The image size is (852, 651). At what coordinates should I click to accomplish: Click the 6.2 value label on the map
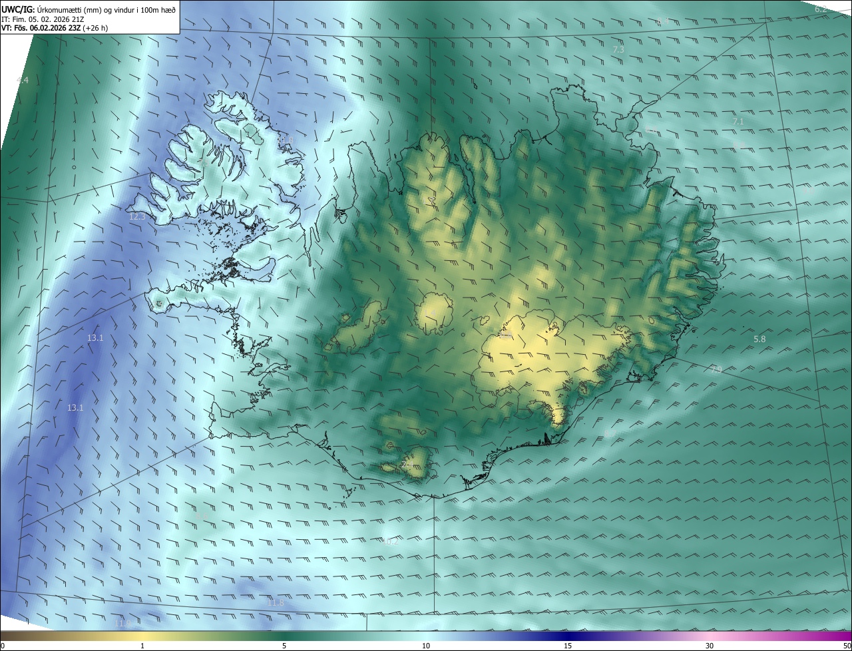point(821,9)
